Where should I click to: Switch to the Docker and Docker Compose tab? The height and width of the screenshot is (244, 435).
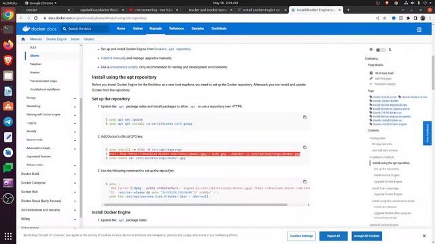[207, 10]
